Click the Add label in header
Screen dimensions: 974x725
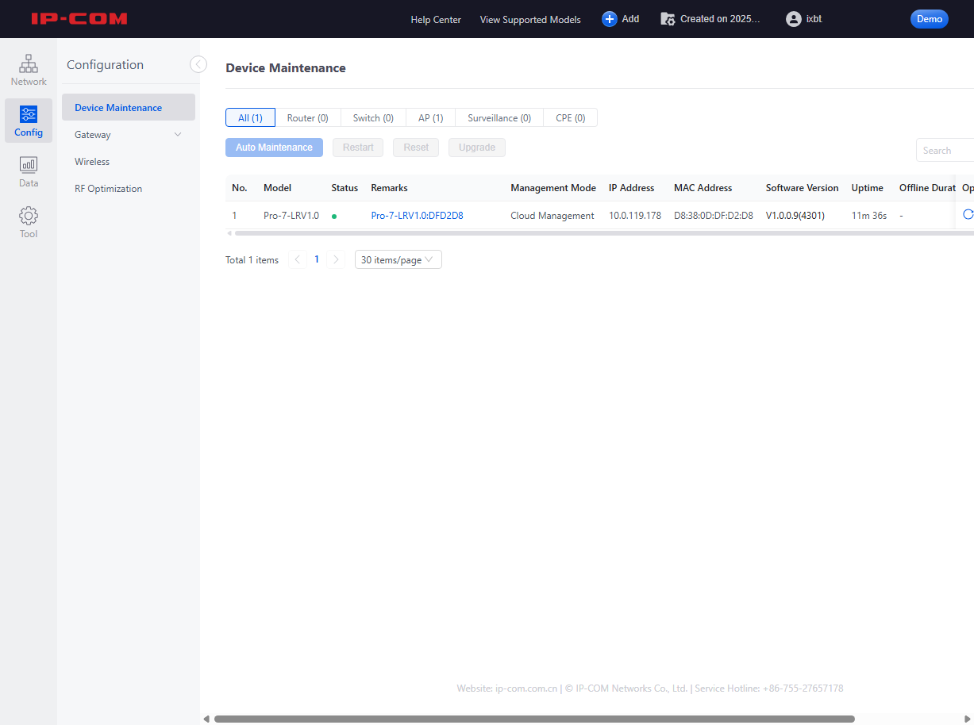[630, 19]
